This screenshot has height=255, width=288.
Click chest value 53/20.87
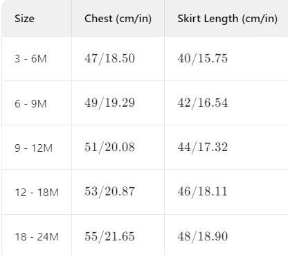click(x=109, y=191)
